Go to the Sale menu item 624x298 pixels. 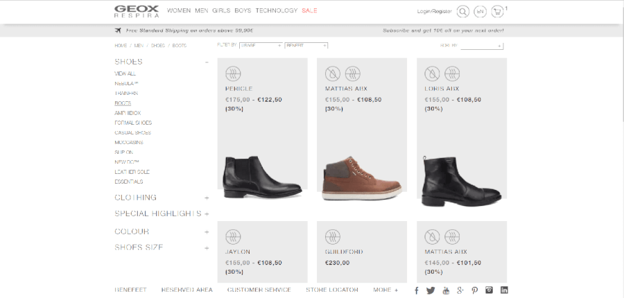(x=309, y=11)
